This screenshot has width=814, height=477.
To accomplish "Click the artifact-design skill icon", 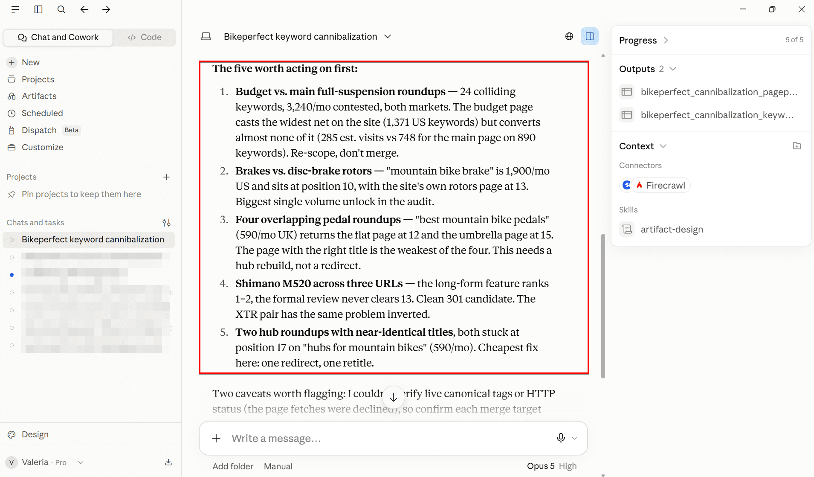I will tap(627, 230).
